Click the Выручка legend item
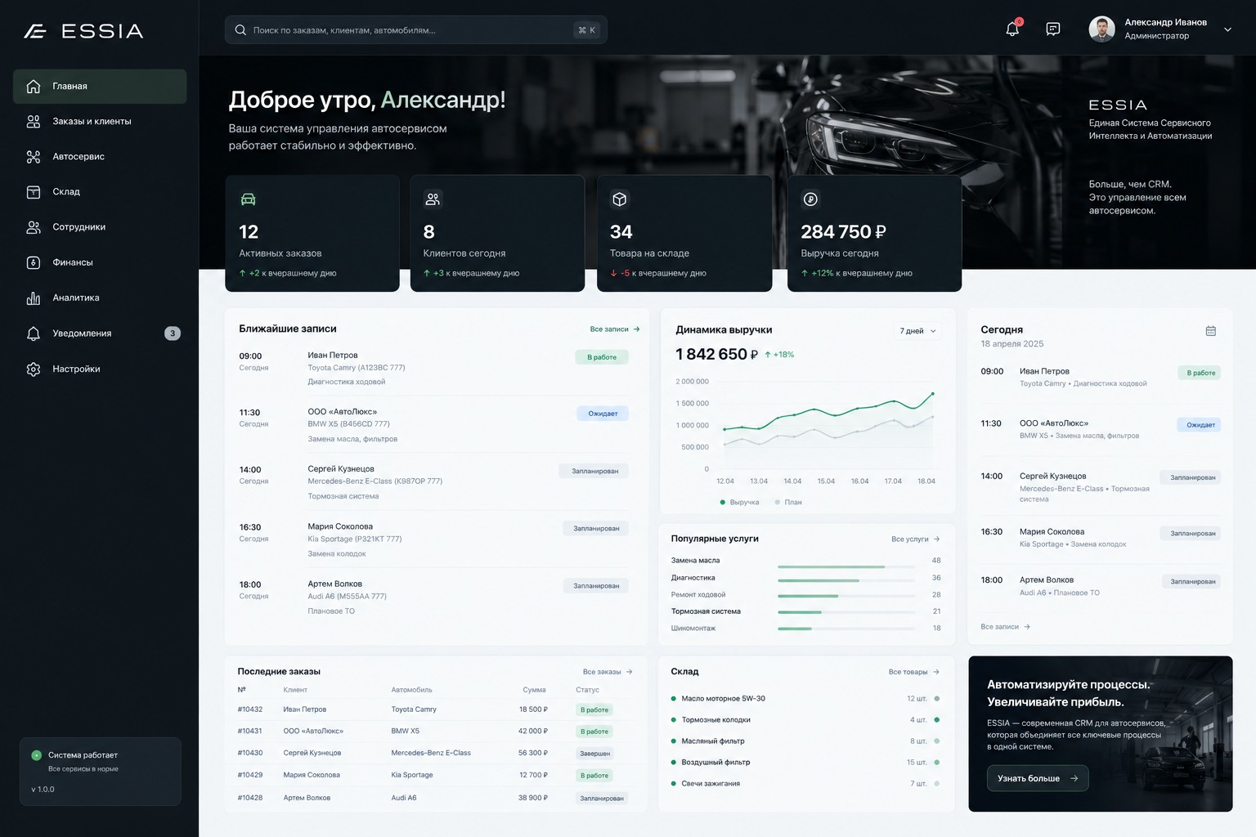 tap(739, 502)
